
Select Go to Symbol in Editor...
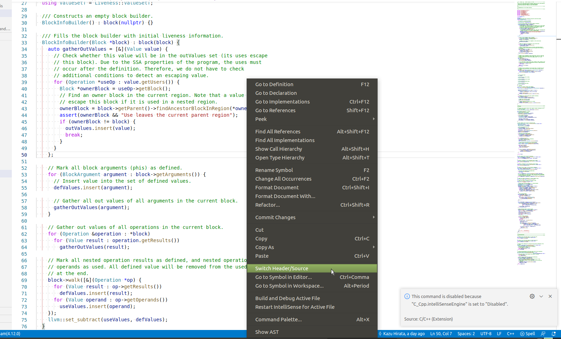[312, 277]
